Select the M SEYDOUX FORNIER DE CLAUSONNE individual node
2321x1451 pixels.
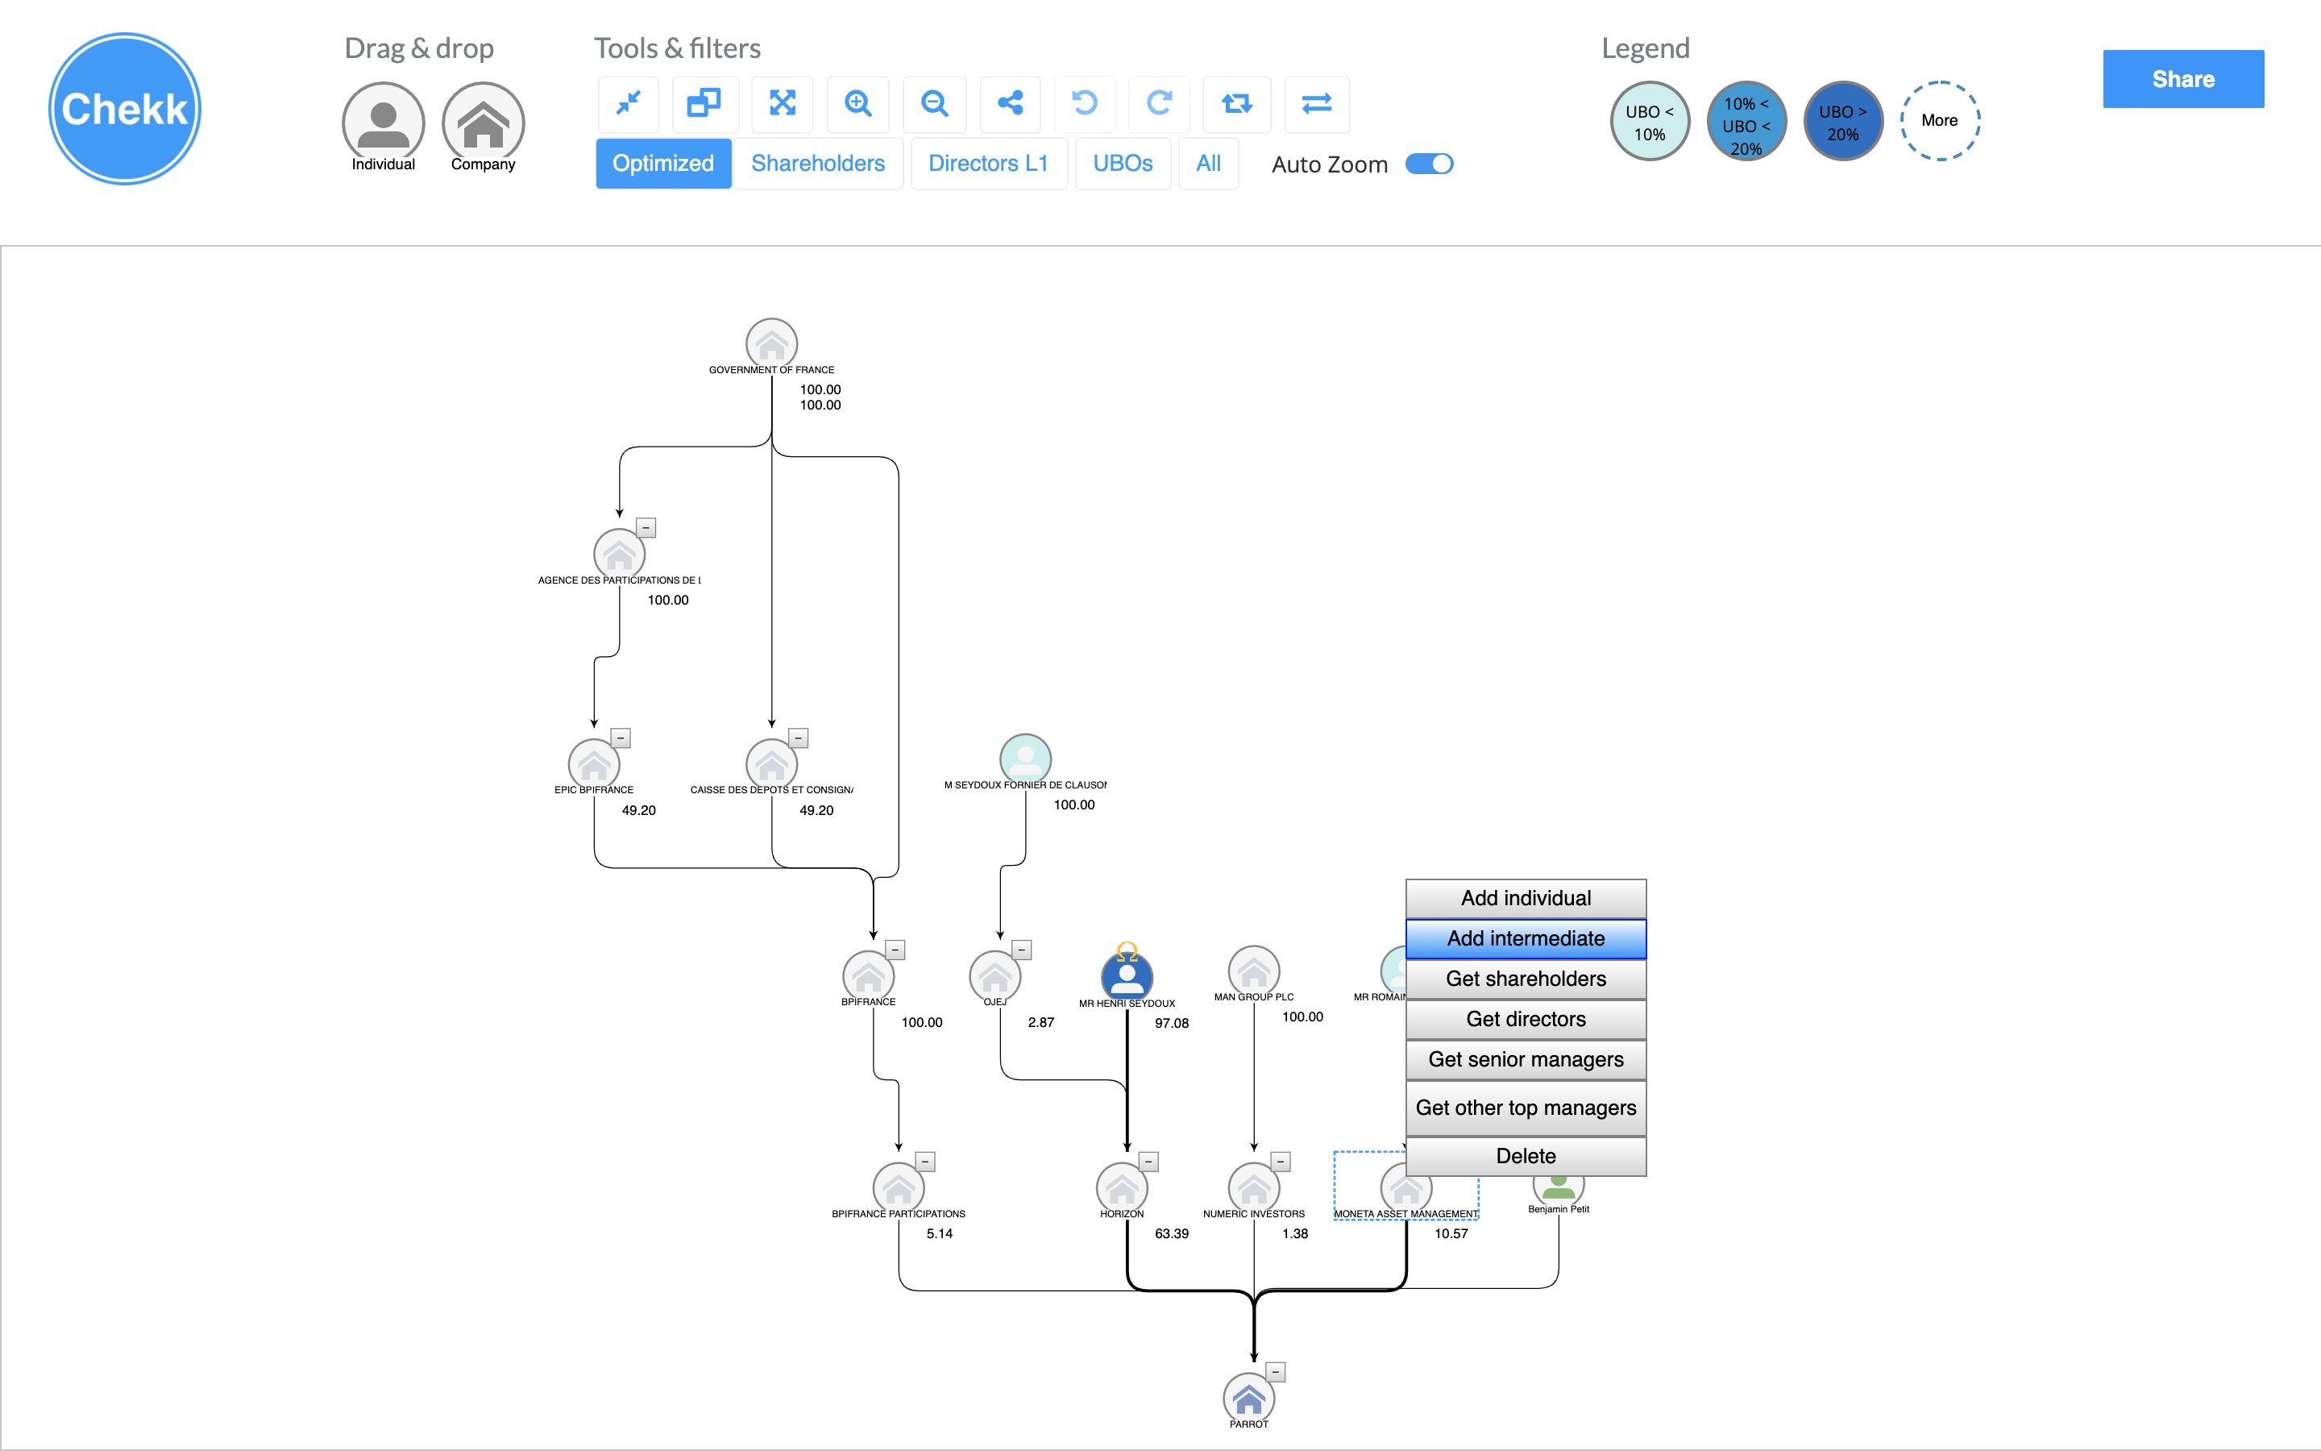(x=1025, y=759)
